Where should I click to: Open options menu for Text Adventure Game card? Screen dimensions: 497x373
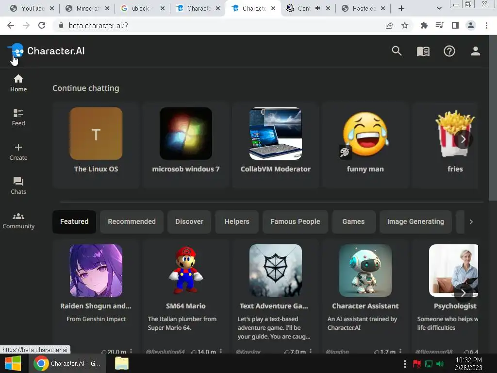point(311,351)
